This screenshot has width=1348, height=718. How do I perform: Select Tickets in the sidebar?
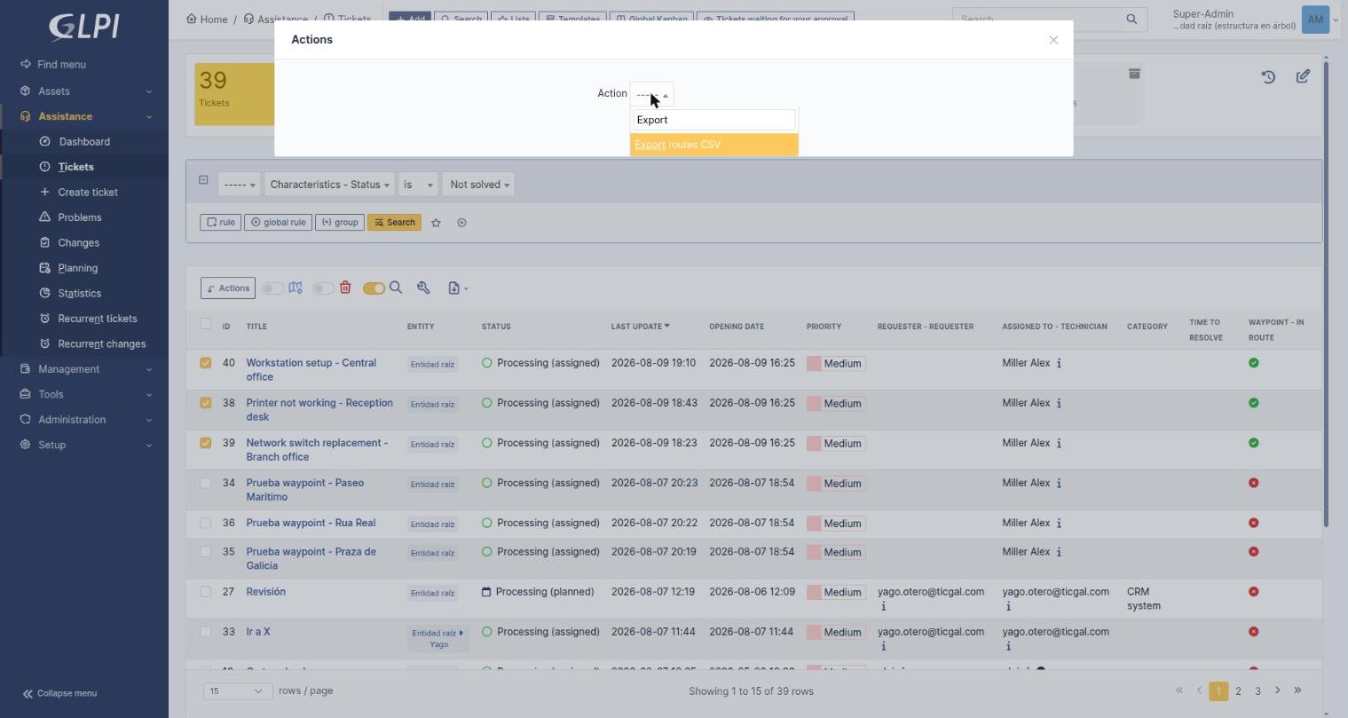75,167
